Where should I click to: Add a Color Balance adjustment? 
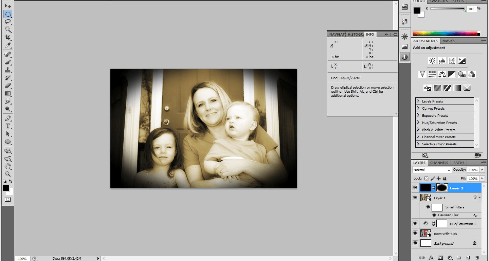[x=442, y=74]
